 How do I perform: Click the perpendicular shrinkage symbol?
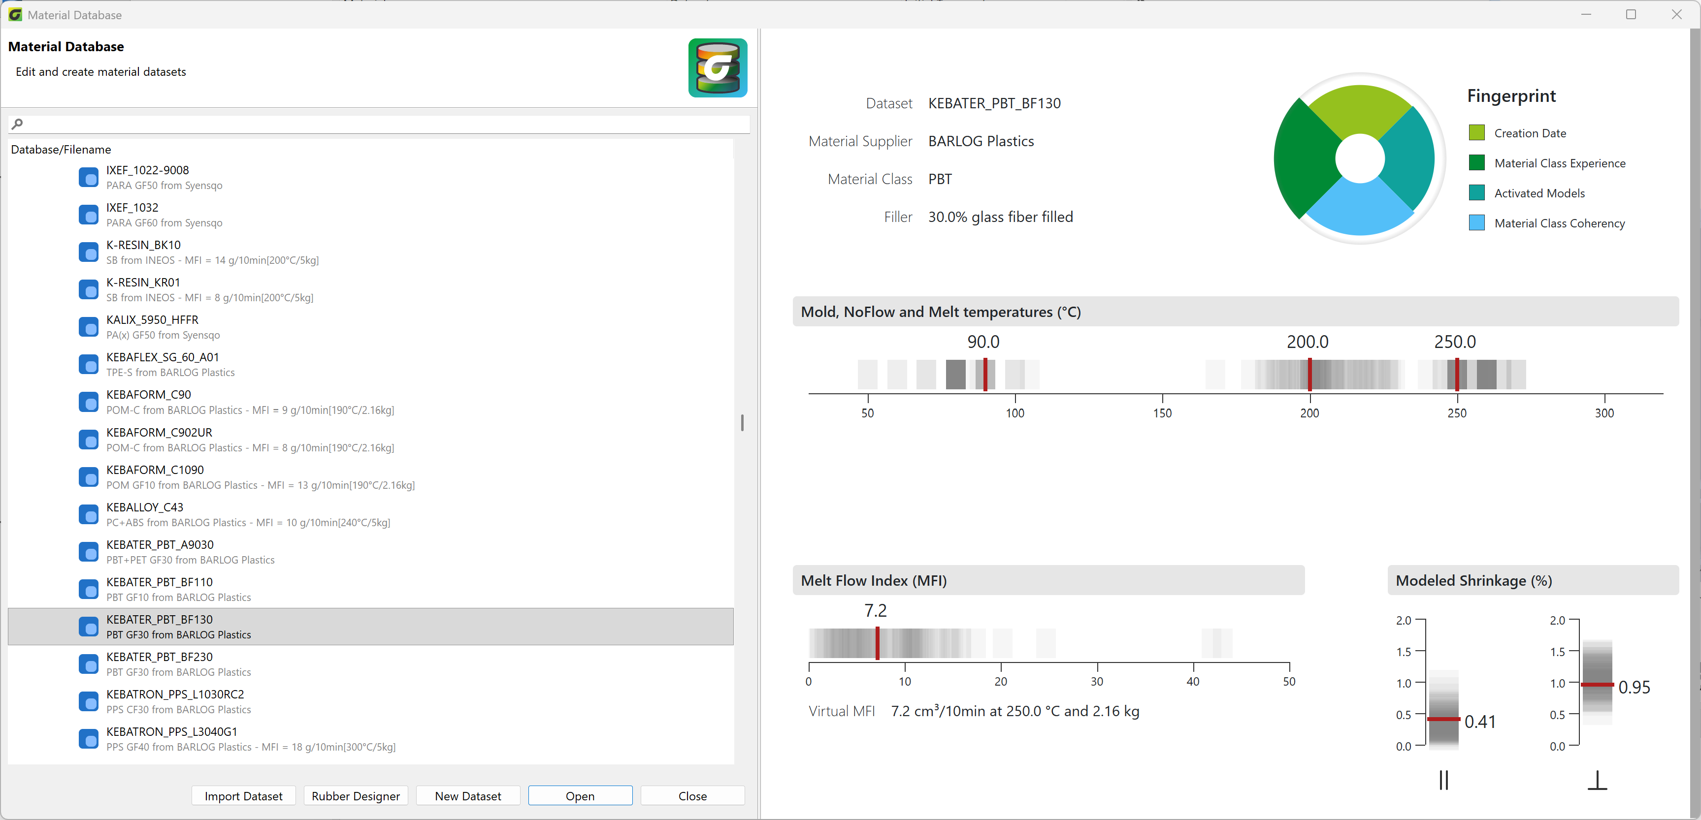(x=1597, y=780)
